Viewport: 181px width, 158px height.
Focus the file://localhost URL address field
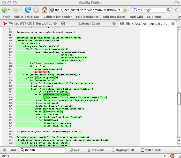[x=86, y=10]
